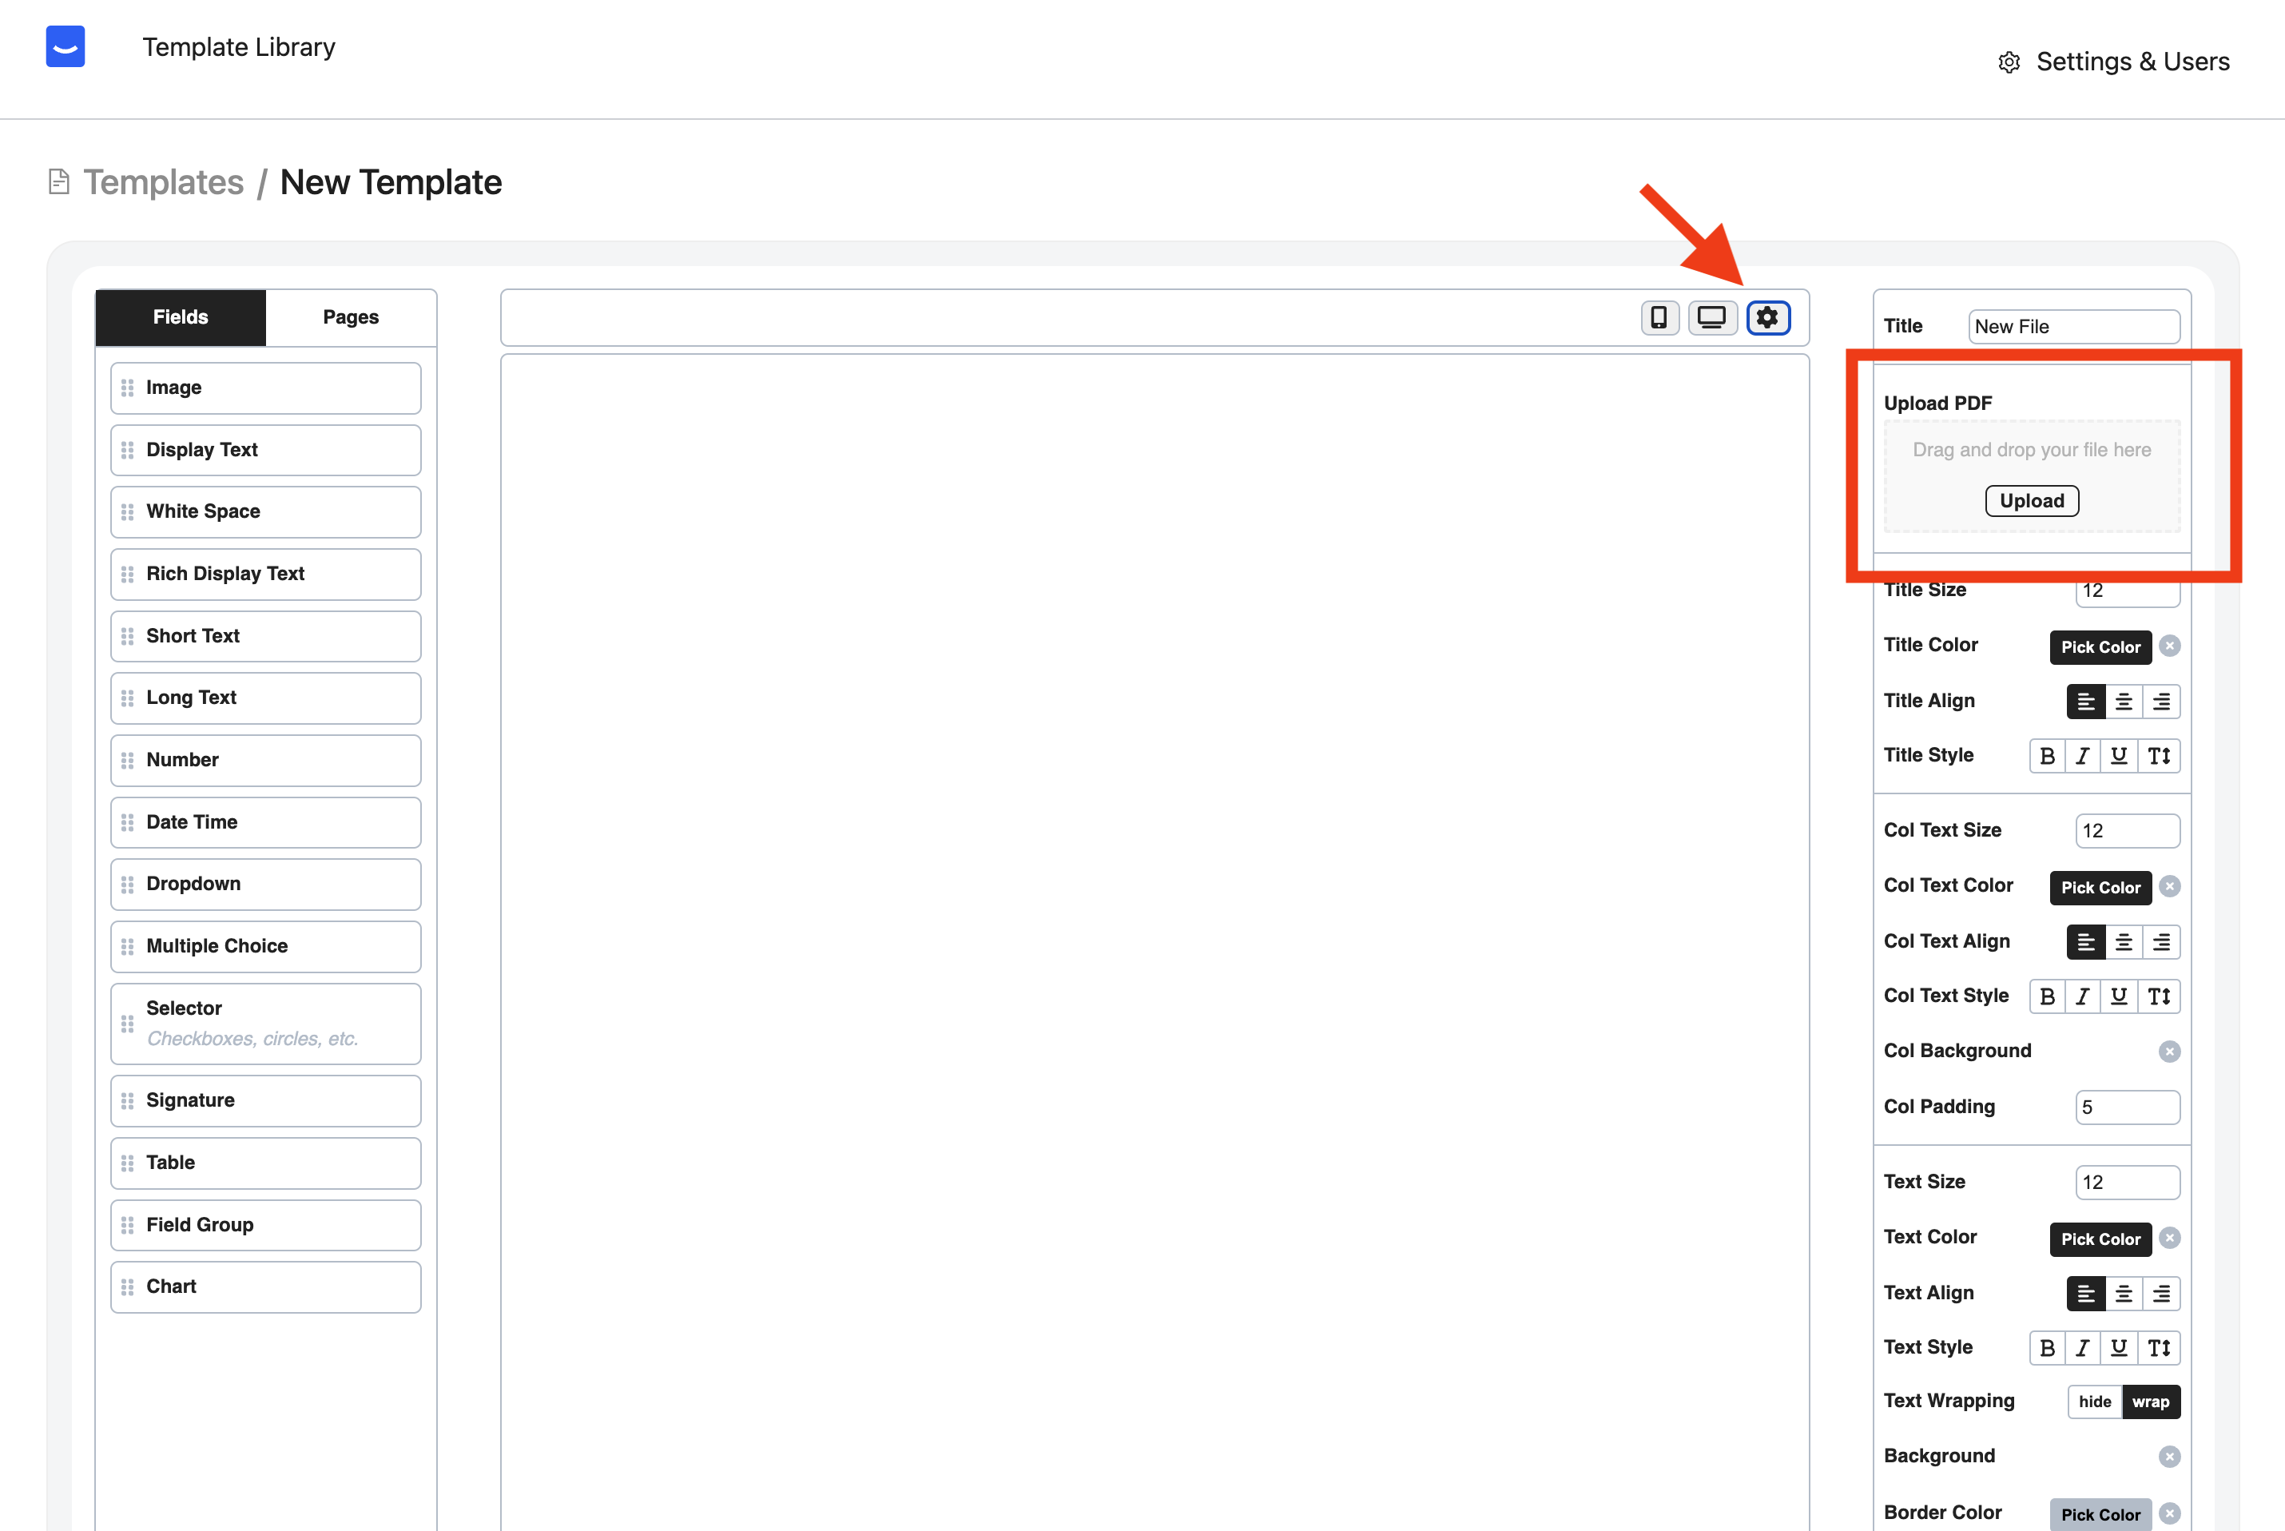Screen dimensions: 2285x1531
Task: Open template settings gear icon
Action: (1767, 317)
